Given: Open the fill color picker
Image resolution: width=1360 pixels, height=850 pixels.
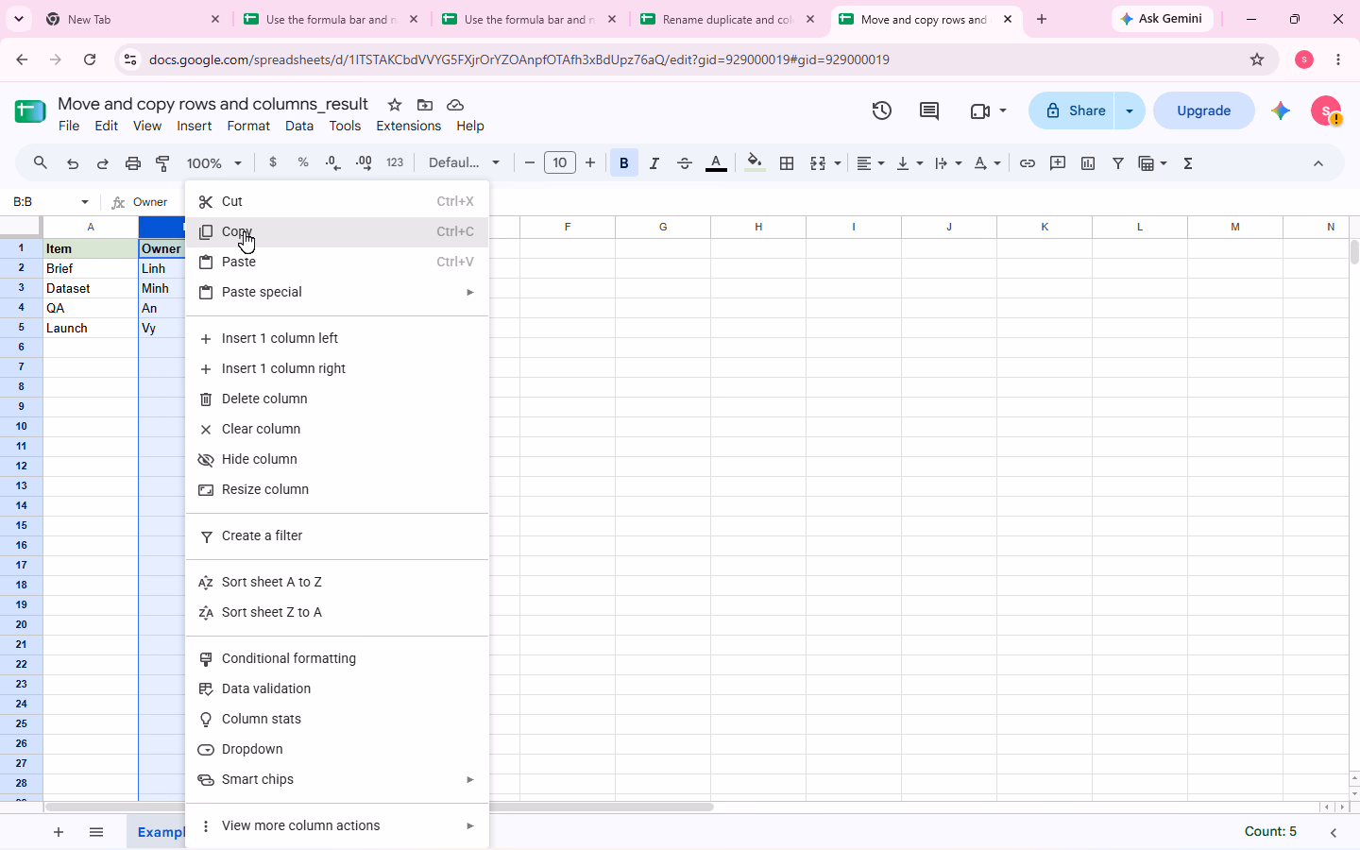Looking at the screenshot, I should point(754,163).
